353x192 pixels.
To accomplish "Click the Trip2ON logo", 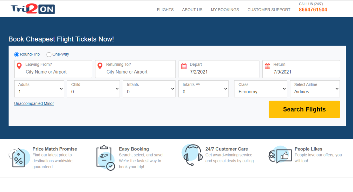I will coord(33,9).
